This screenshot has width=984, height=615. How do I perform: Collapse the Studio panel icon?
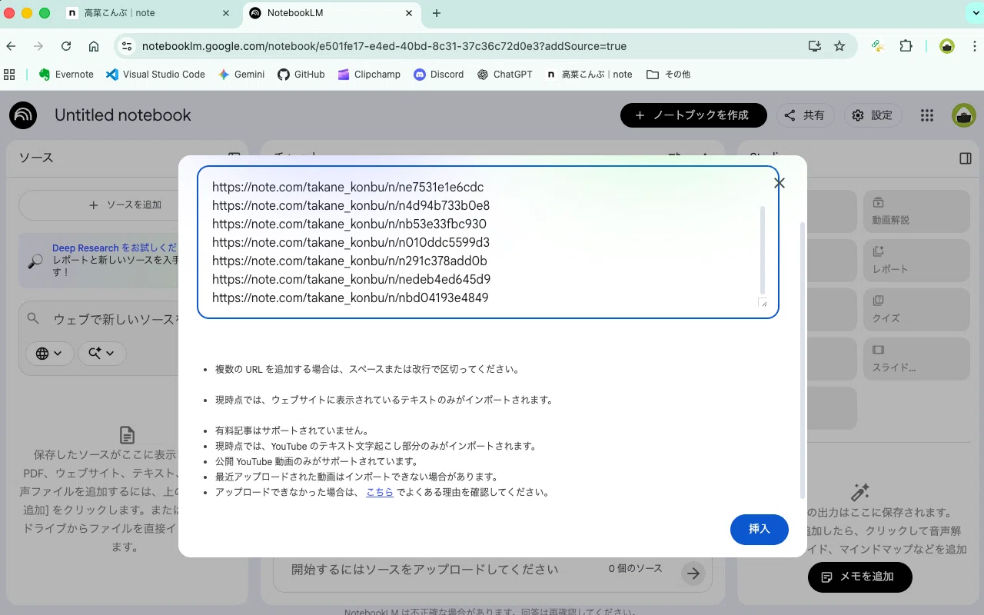tap(966, 158)
